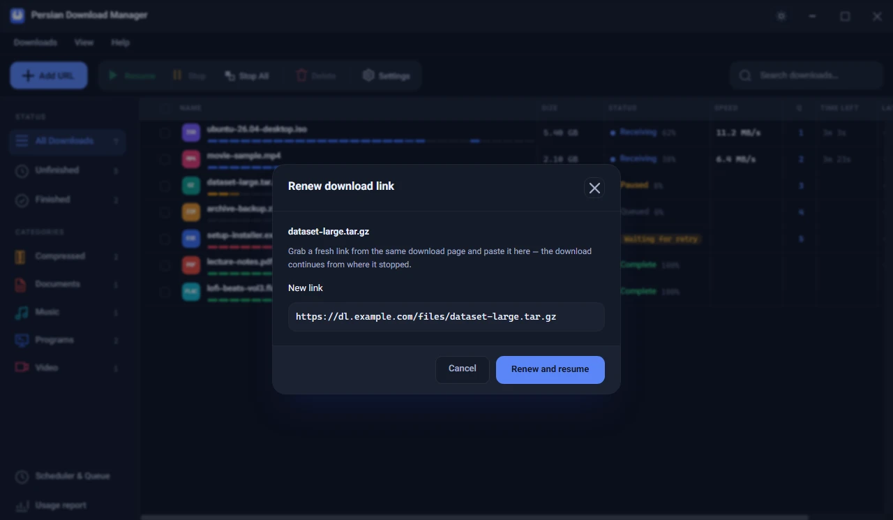893x520 pixels.
Task: Toggle the theme icon in title bar
Action: point(781,16)
